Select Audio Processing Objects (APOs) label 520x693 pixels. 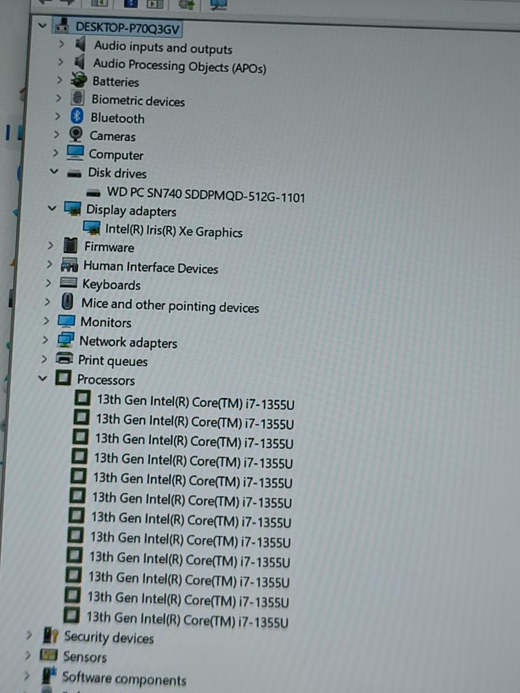point(180,65)
